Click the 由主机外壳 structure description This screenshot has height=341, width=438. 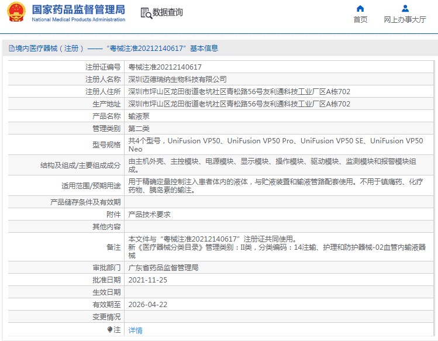coord(273,165)
